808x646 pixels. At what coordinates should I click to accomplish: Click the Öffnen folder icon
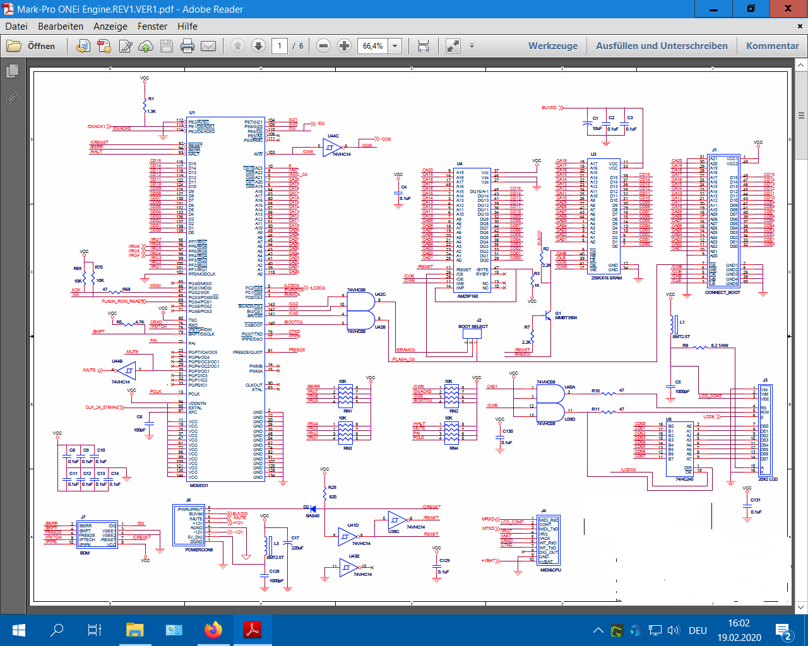coord(14,46)
